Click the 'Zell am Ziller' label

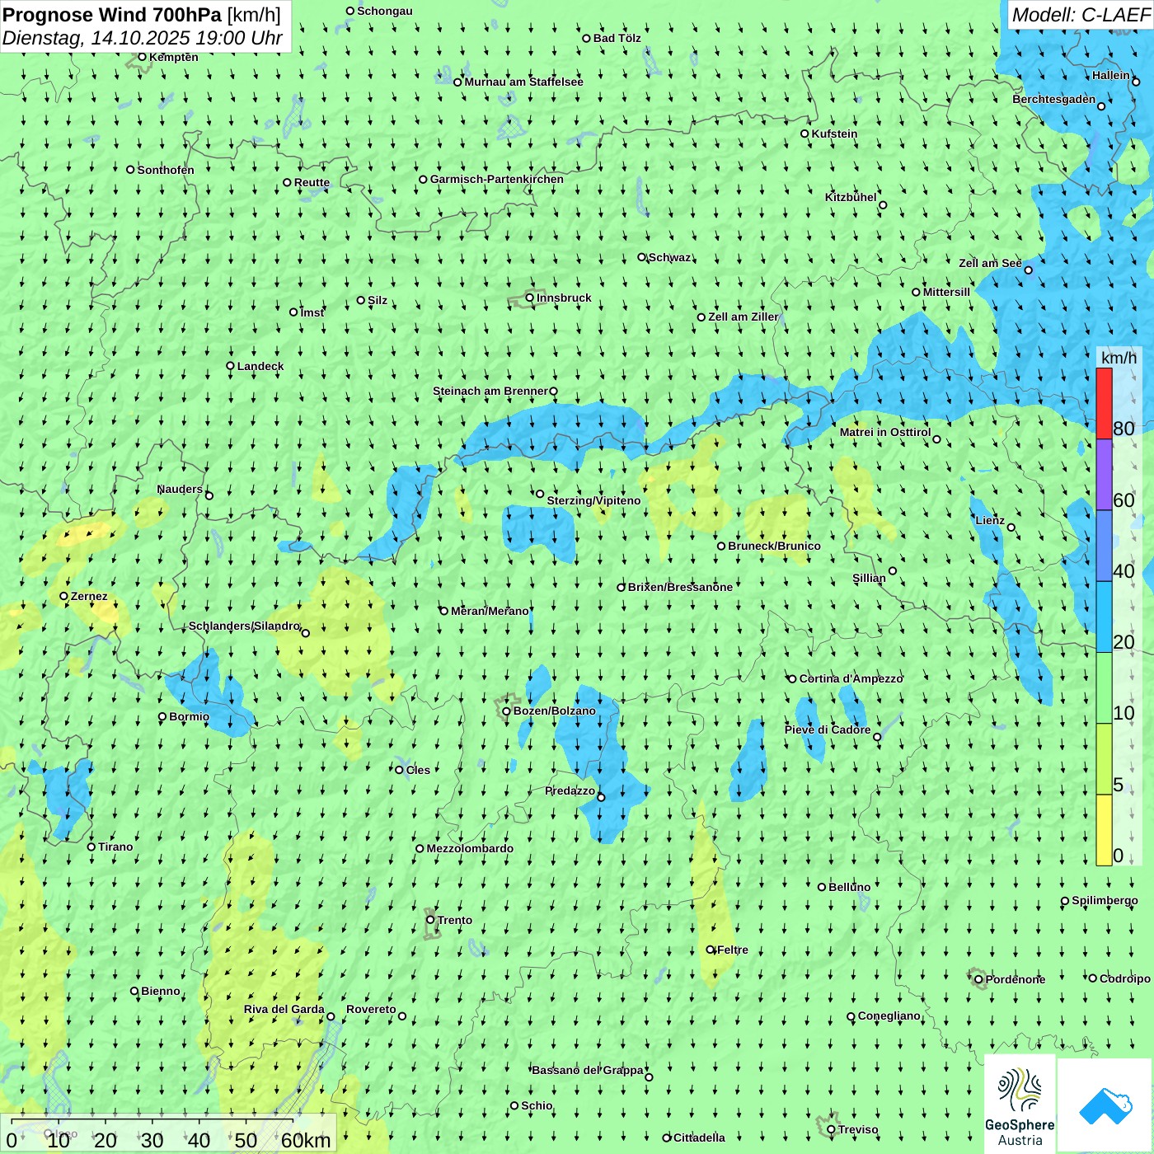[744, 317]
